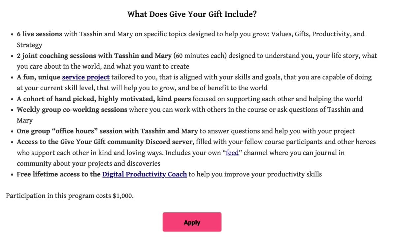This screenshot has height=243, width=396.
Task: Click "community about your projects and discoveries" text
Action: pos(88,164)
